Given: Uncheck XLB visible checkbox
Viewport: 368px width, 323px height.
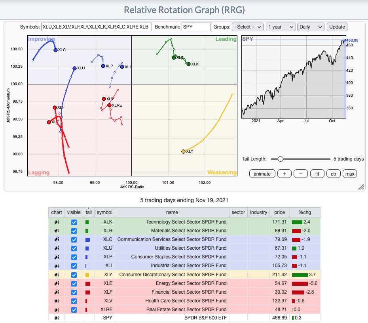Looking at the screenshot, I should point(74,231).
